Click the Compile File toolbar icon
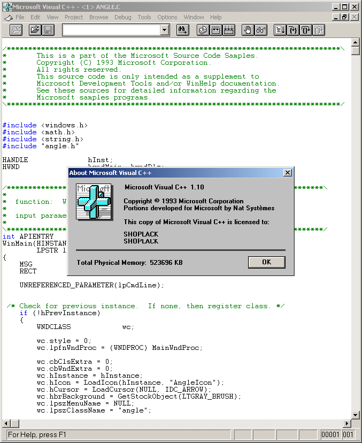 pos(203,30)
